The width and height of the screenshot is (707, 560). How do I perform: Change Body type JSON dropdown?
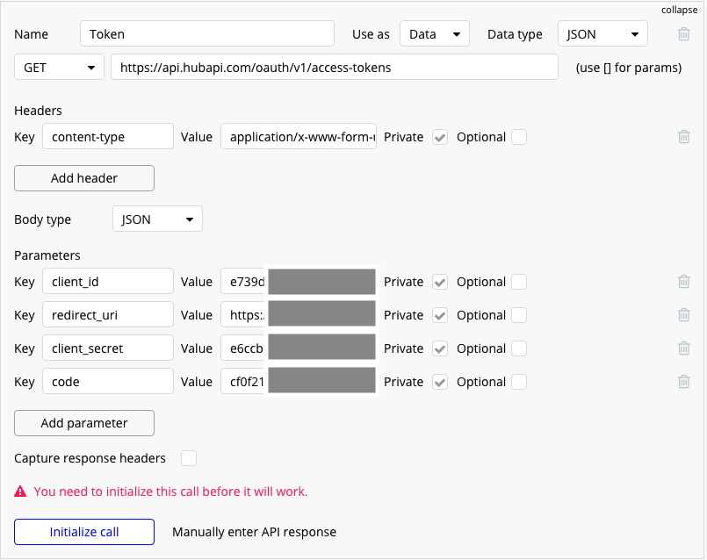tap(157, 219)
